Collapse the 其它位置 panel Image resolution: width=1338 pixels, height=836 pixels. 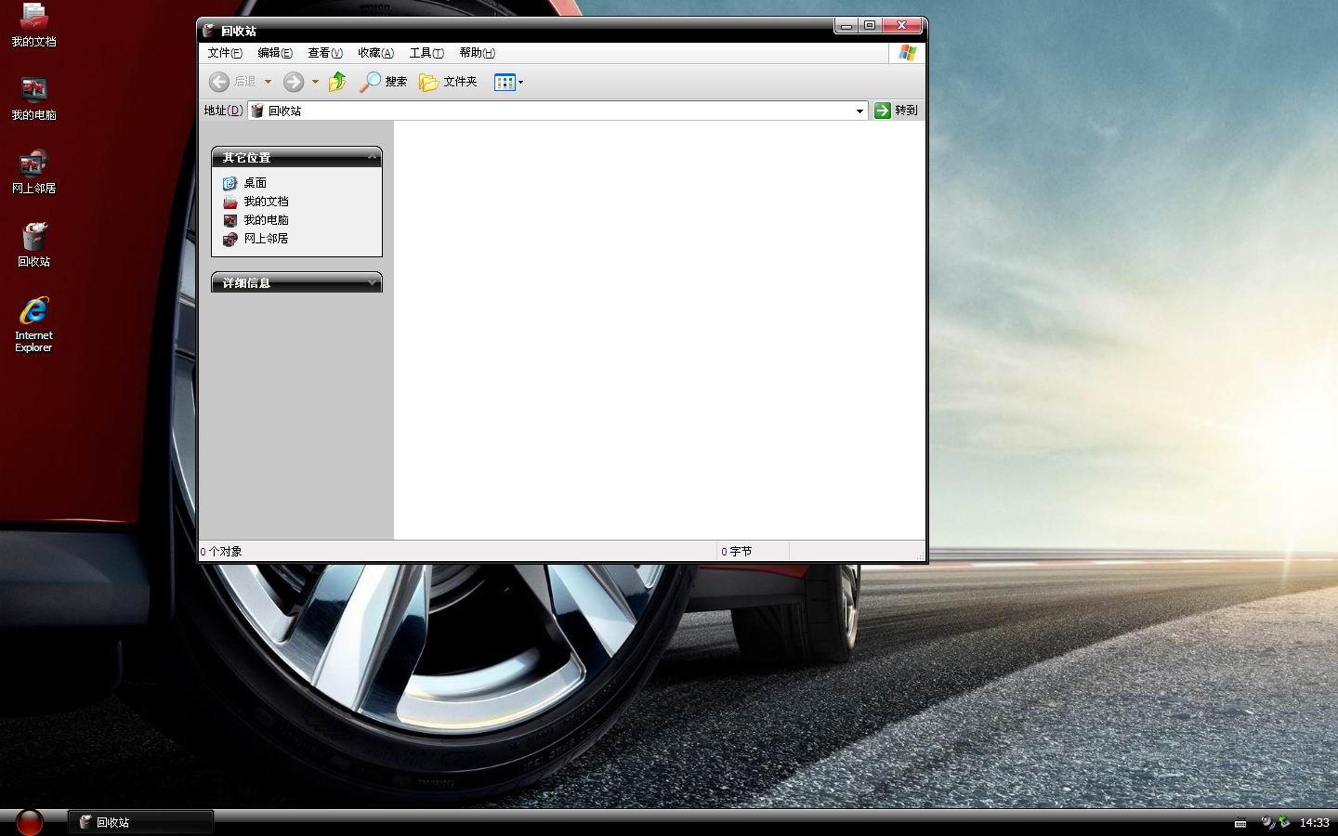pos(372,157)
